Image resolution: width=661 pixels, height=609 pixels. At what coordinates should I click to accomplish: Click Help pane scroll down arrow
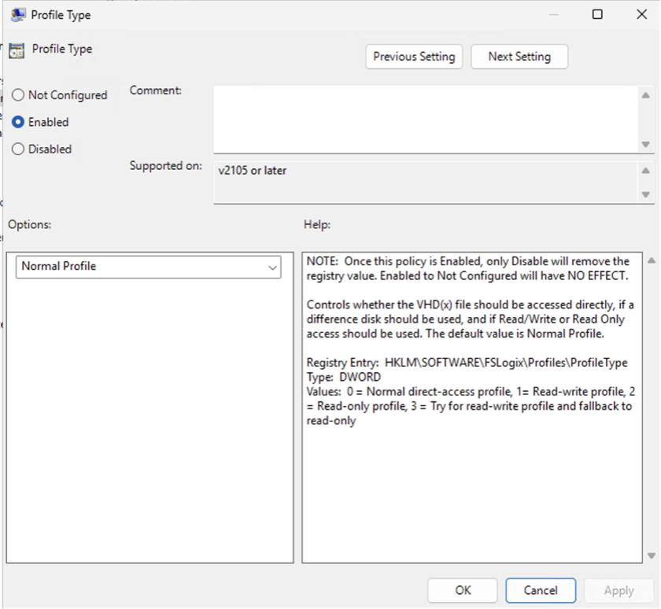click(652, 556)
